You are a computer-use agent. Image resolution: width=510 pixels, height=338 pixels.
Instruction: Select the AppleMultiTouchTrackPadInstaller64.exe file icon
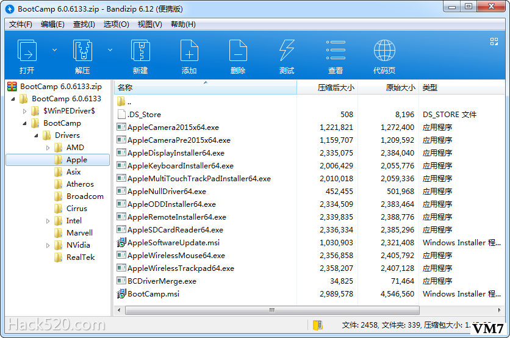(121, 178)
